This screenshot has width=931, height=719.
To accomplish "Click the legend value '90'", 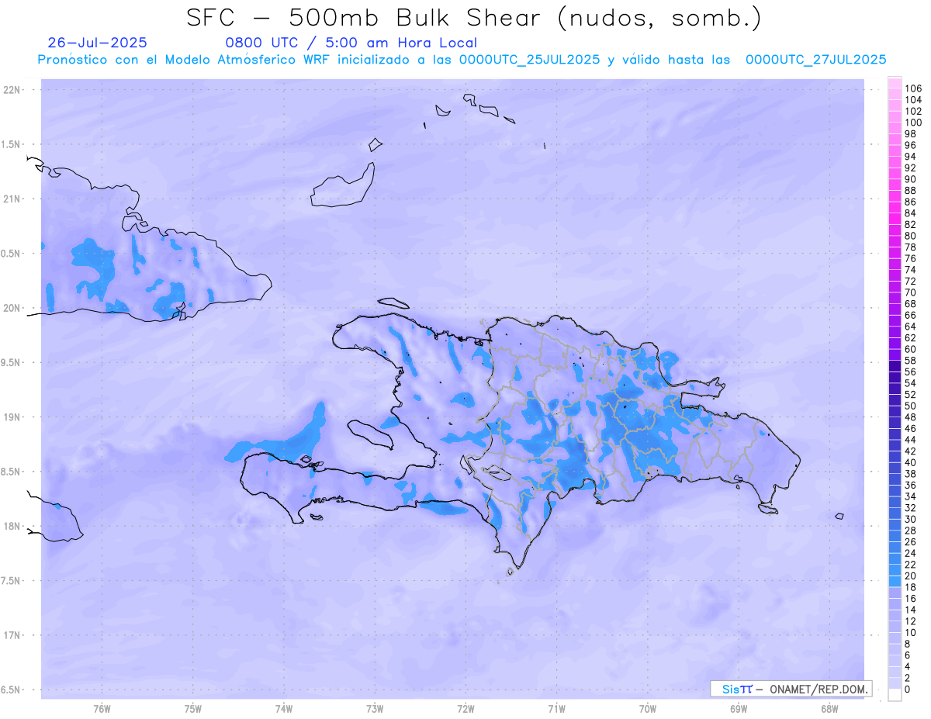I will [x=910, y=179].
